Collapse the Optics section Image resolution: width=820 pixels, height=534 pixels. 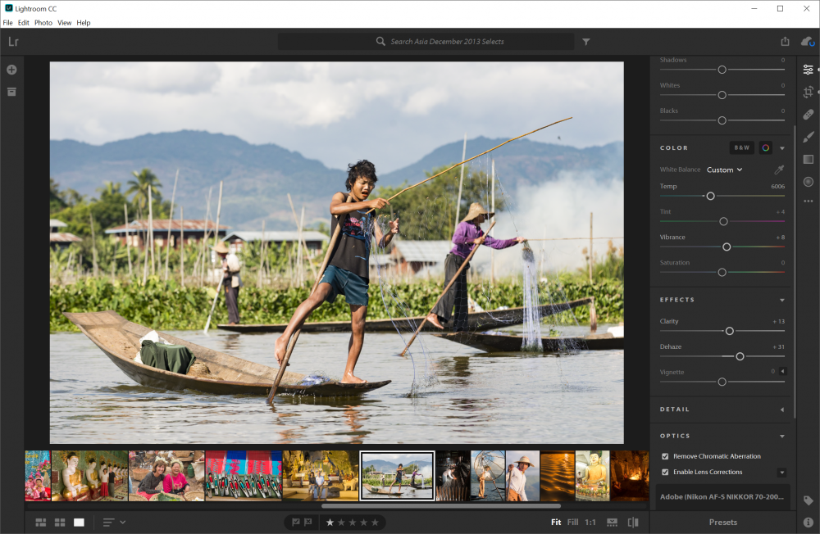pyautogui.click(x=782, y=437)
